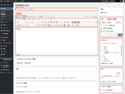Open the フォーマット editor menu
125x94 pixels.
[x=41, y=19]
